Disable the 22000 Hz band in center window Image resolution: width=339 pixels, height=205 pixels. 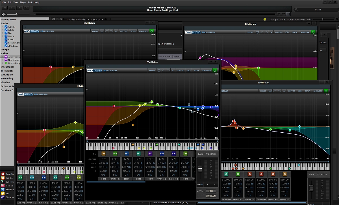click(150, 154)
